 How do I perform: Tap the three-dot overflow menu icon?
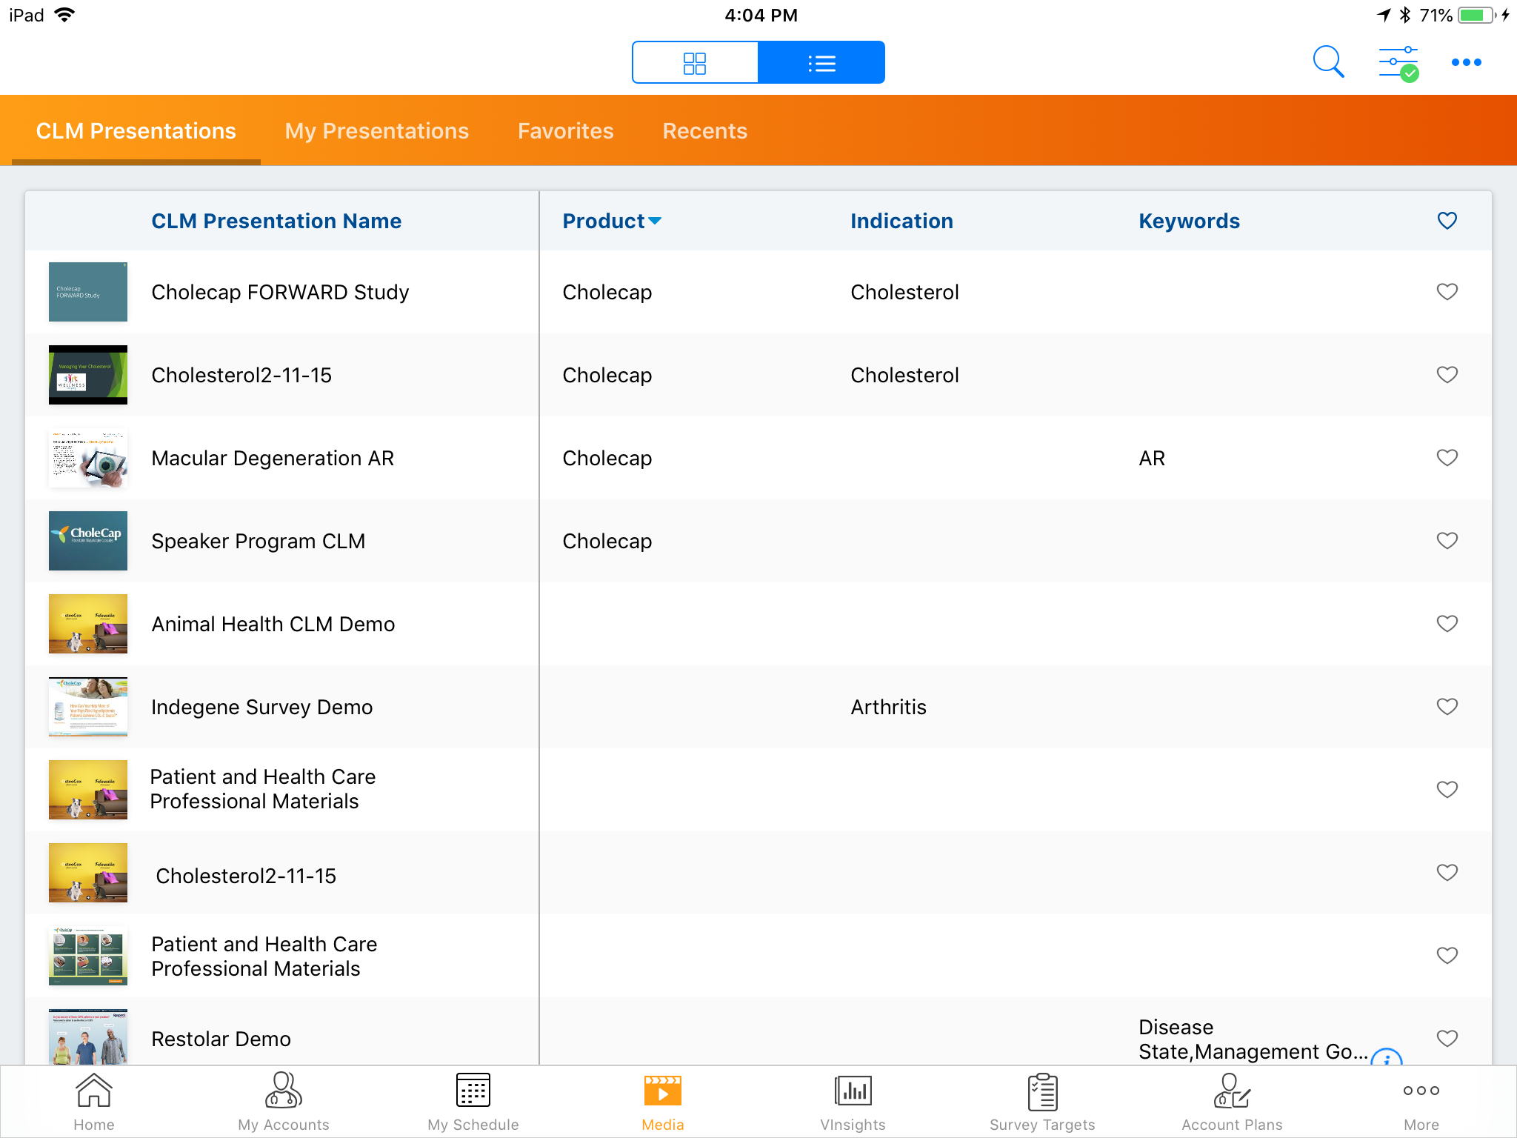[x=1466, y=62]
